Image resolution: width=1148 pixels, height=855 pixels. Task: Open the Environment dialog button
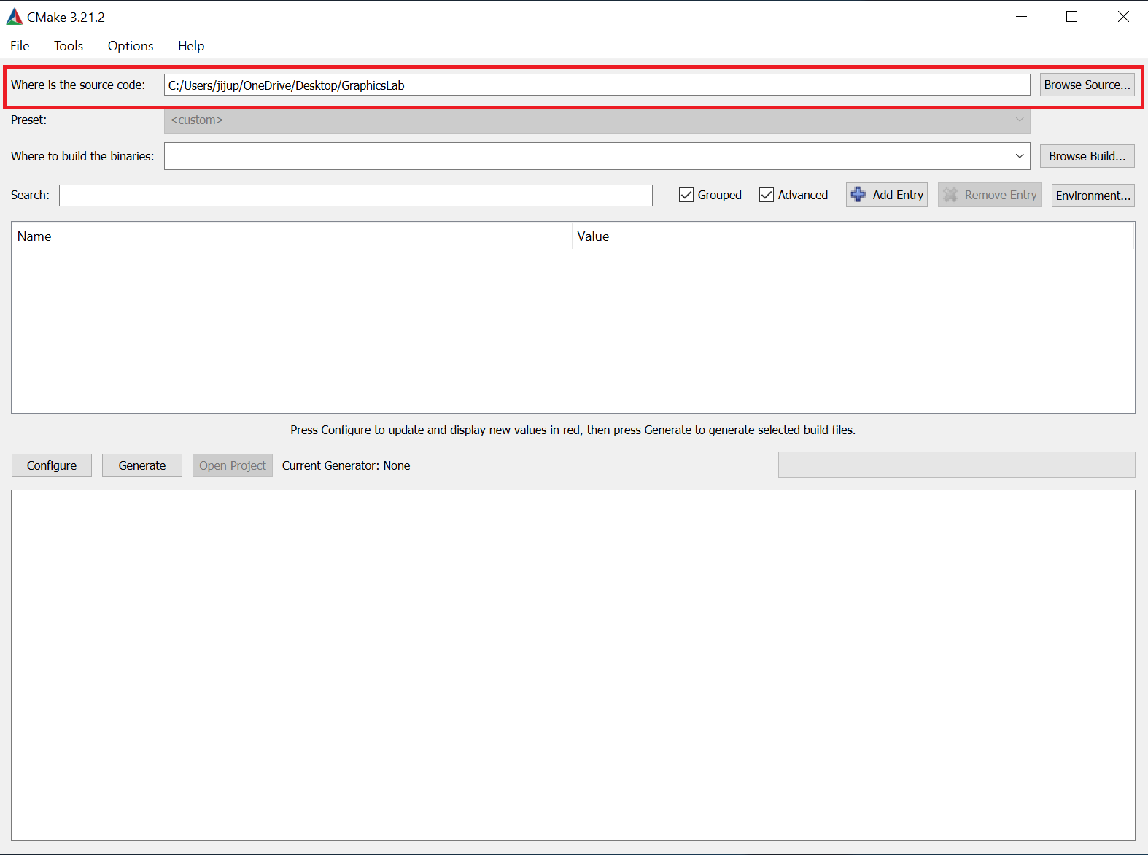tap(1093, 196)
